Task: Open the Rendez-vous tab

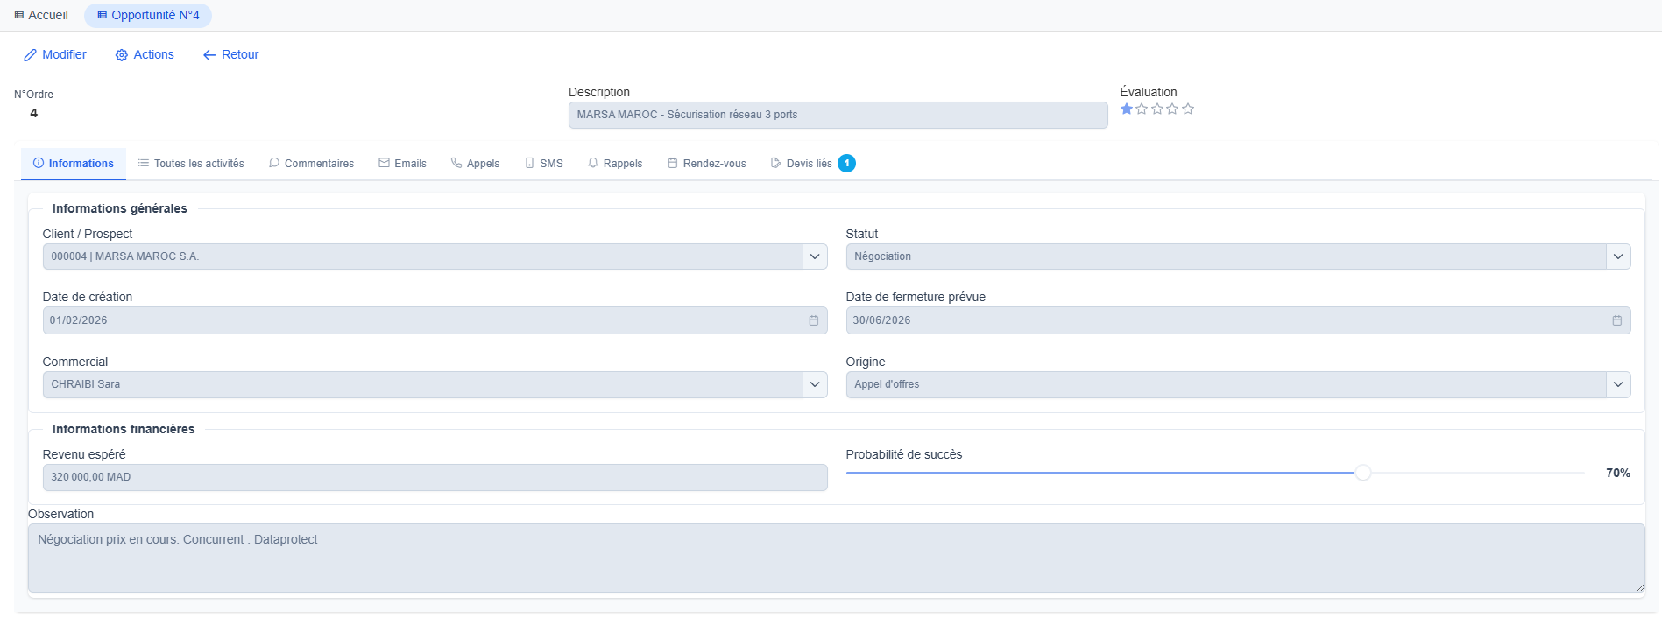Action: pos(707,164)
